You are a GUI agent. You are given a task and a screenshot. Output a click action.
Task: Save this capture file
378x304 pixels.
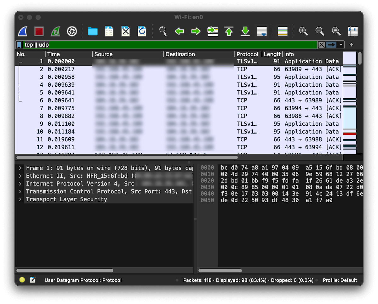pyautogui.click(x=109, y=31)
